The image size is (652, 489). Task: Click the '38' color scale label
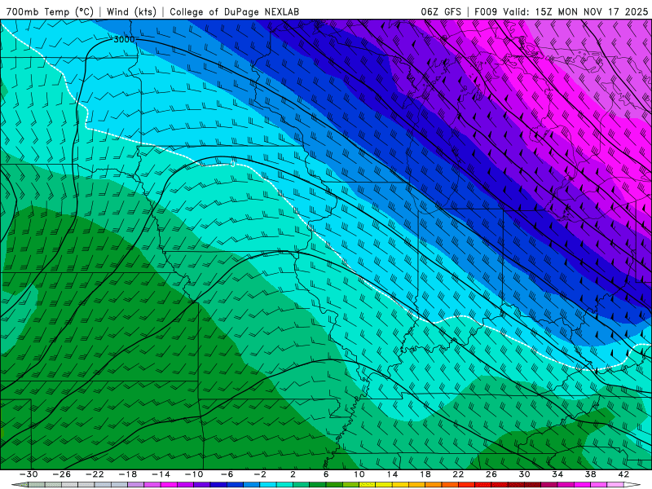[x=590, y=474]
